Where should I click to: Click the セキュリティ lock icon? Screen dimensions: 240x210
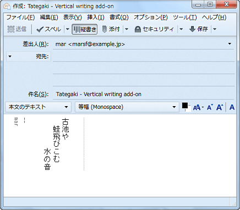coord(138,29)
